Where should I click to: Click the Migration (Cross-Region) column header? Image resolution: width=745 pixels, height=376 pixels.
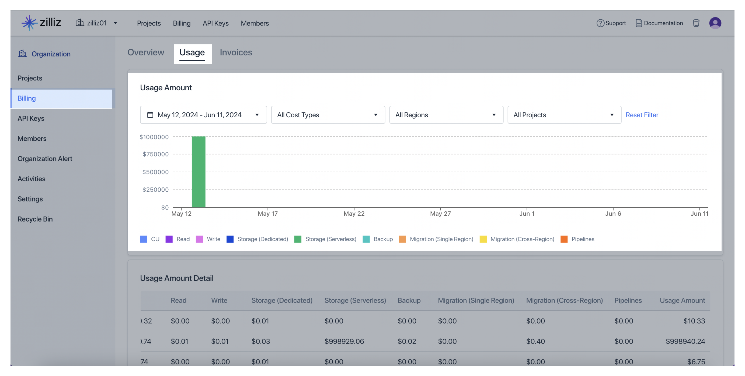(x=564, y=300)
